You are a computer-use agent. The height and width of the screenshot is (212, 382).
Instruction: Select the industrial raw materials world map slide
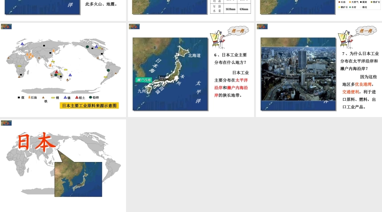coord(63,70)
